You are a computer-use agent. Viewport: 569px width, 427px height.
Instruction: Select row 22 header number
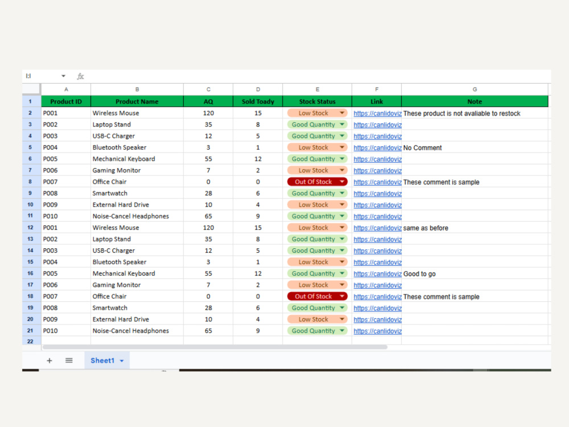(31, 341)
